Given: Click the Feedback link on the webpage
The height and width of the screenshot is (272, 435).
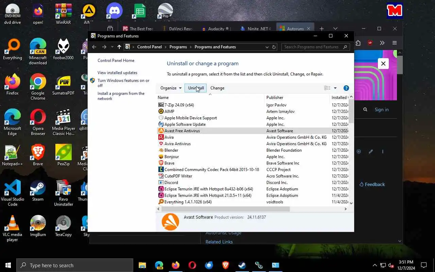Looking at the screenshot, I should tap(372, 184).
